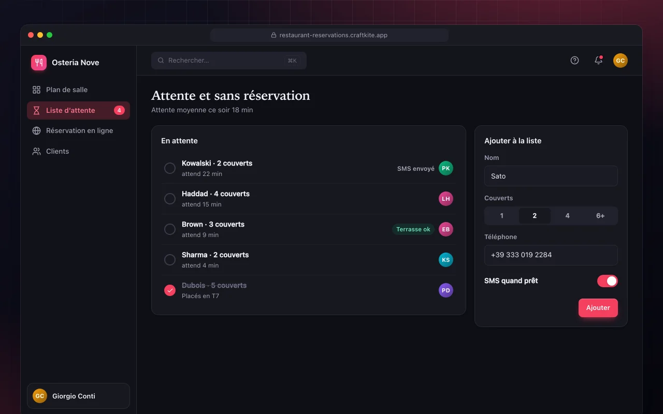Open the notifications bell
This screenshot has height=414, width=663.
pyautogui.click(x=598, y=61)
